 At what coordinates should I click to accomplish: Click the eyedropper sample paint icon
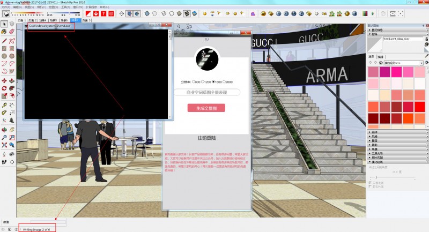pos(426,56)
